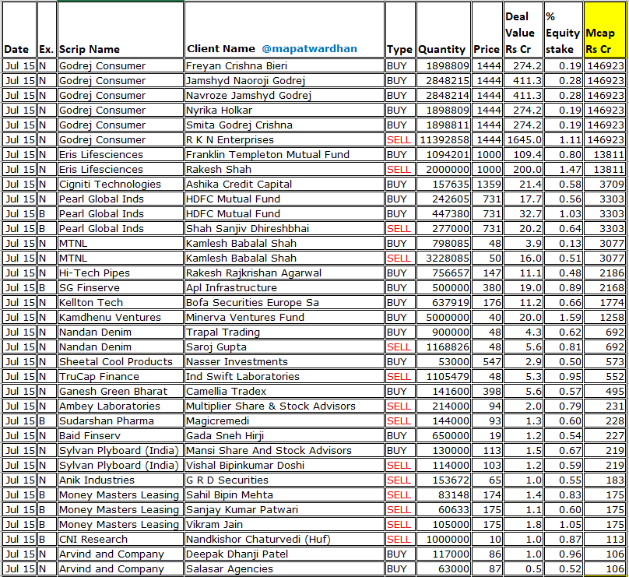Select TruCap Finance scrip cell
629x577 pixels.
coord(121,377)
